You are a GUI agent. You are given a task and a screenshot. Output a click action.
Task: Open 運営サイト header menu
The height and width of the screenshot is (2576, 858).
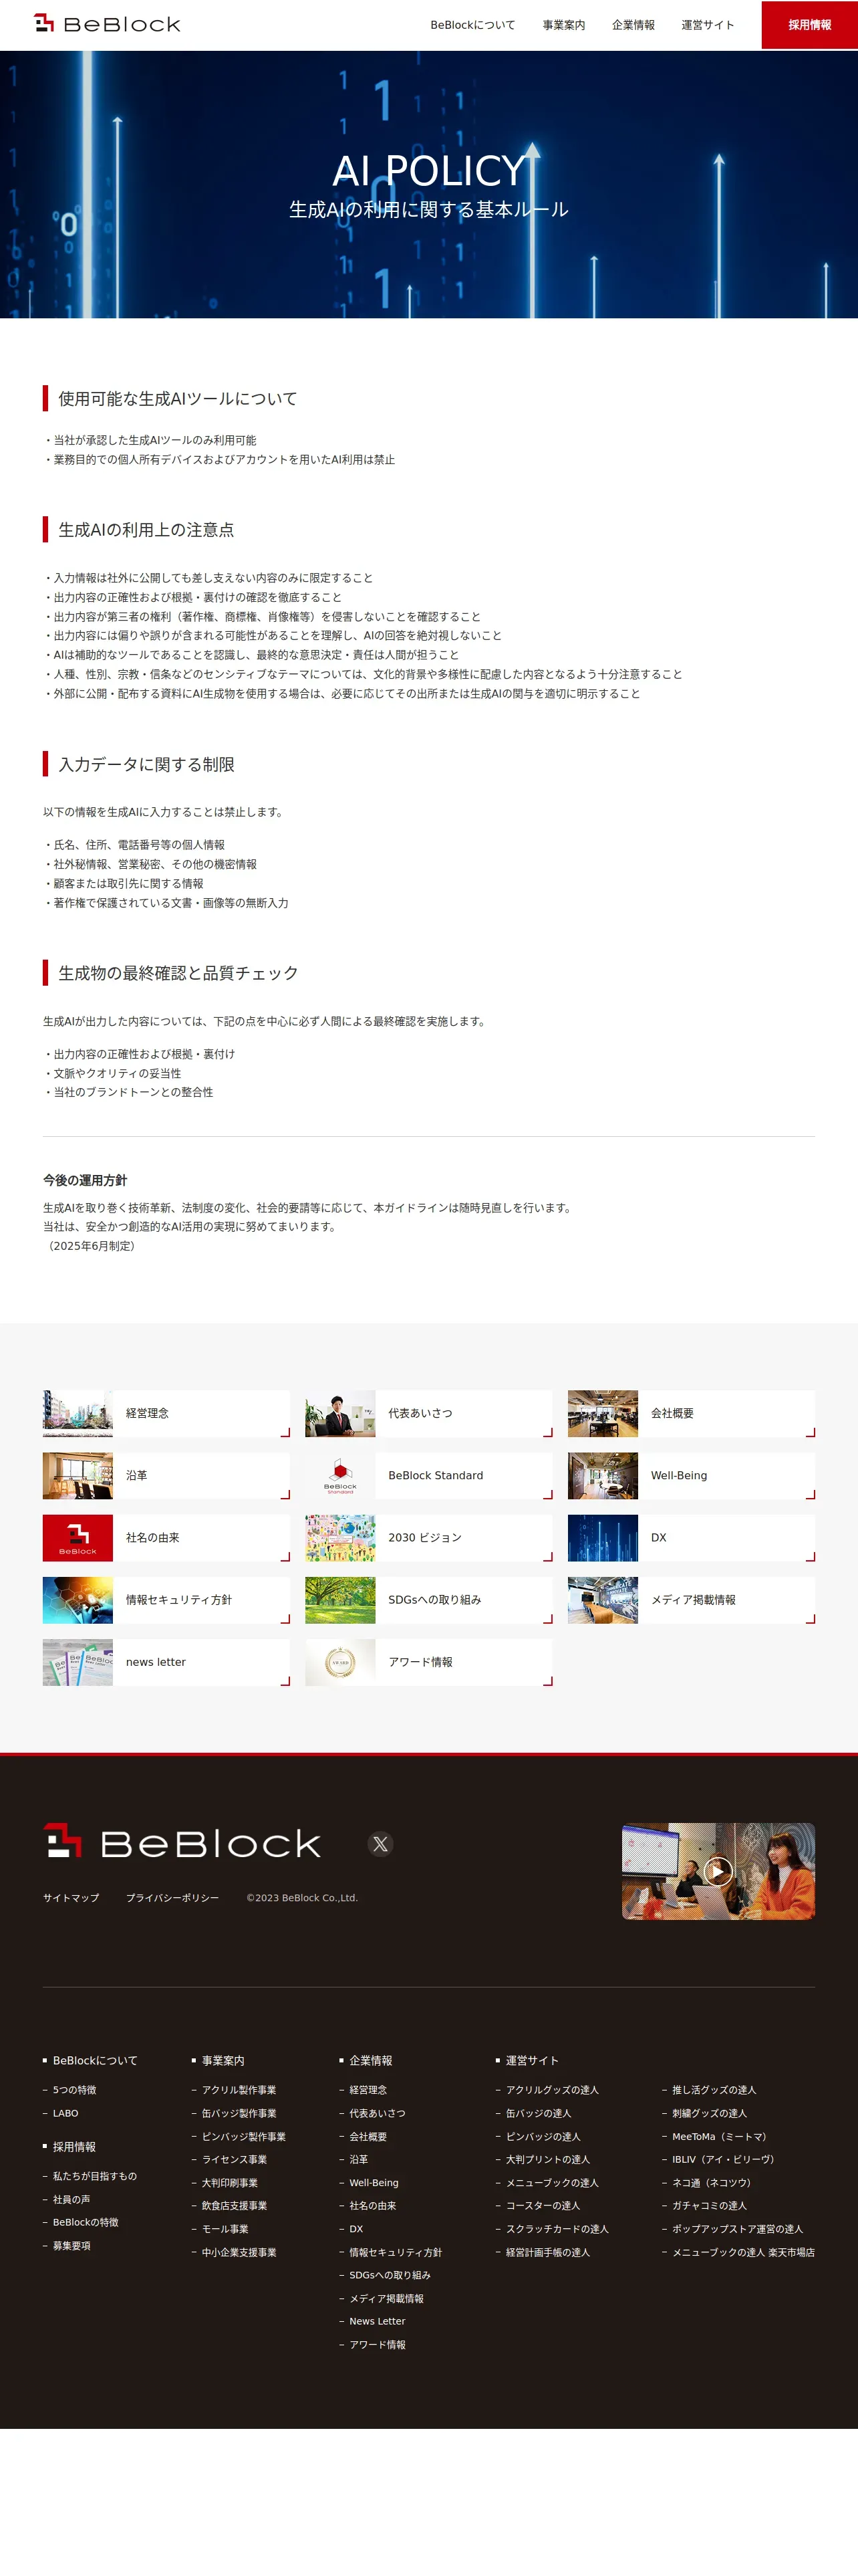tap(707, 25)
